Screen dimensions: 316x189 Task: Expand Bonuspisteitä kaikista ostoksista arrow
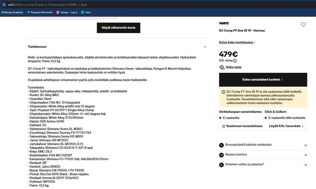point(305,145)
